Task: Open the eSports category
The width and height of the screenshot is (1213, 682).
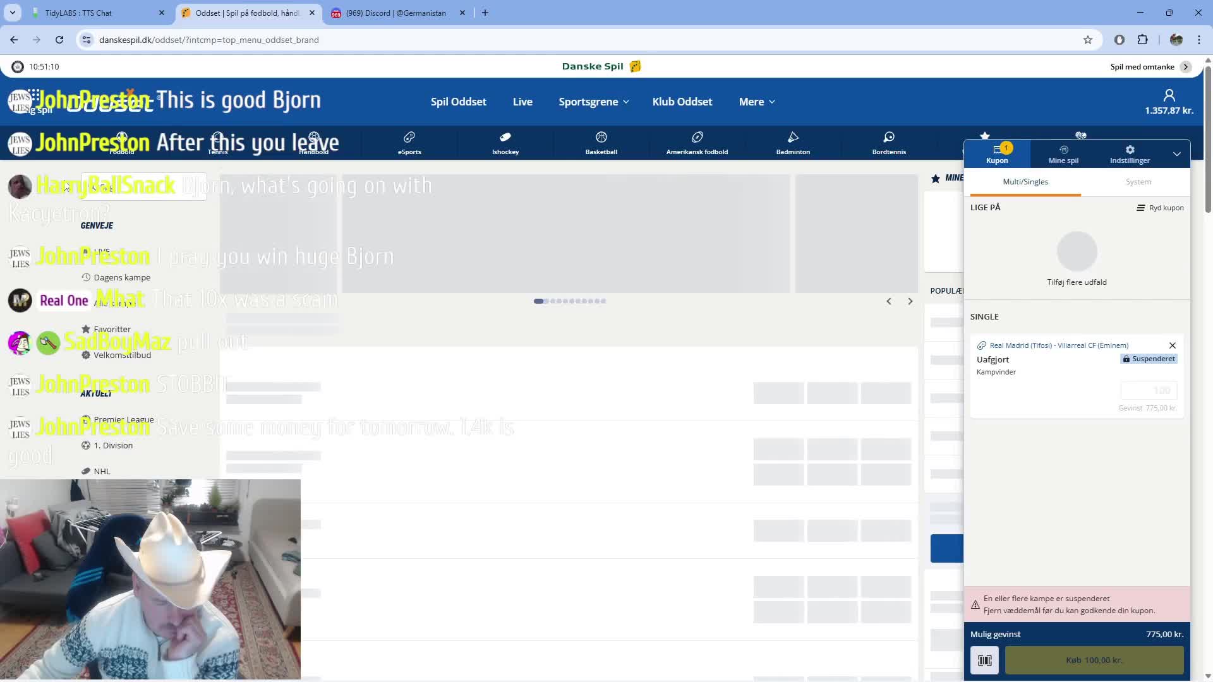Action: [409, 143]
